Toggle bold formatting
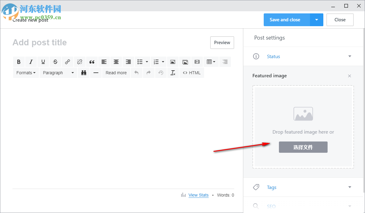 click(19, 62)
